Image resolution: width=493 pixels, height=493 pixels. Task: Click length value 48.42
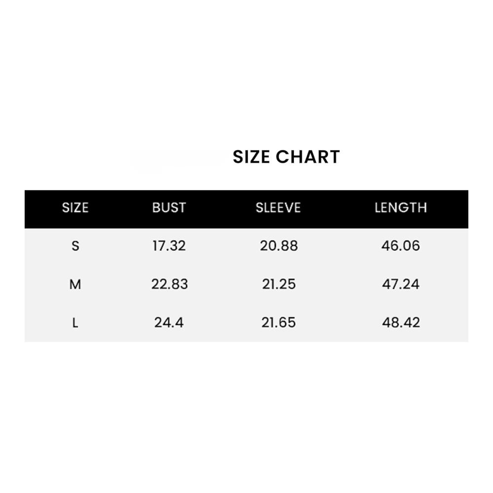click(x=401, y=323)
